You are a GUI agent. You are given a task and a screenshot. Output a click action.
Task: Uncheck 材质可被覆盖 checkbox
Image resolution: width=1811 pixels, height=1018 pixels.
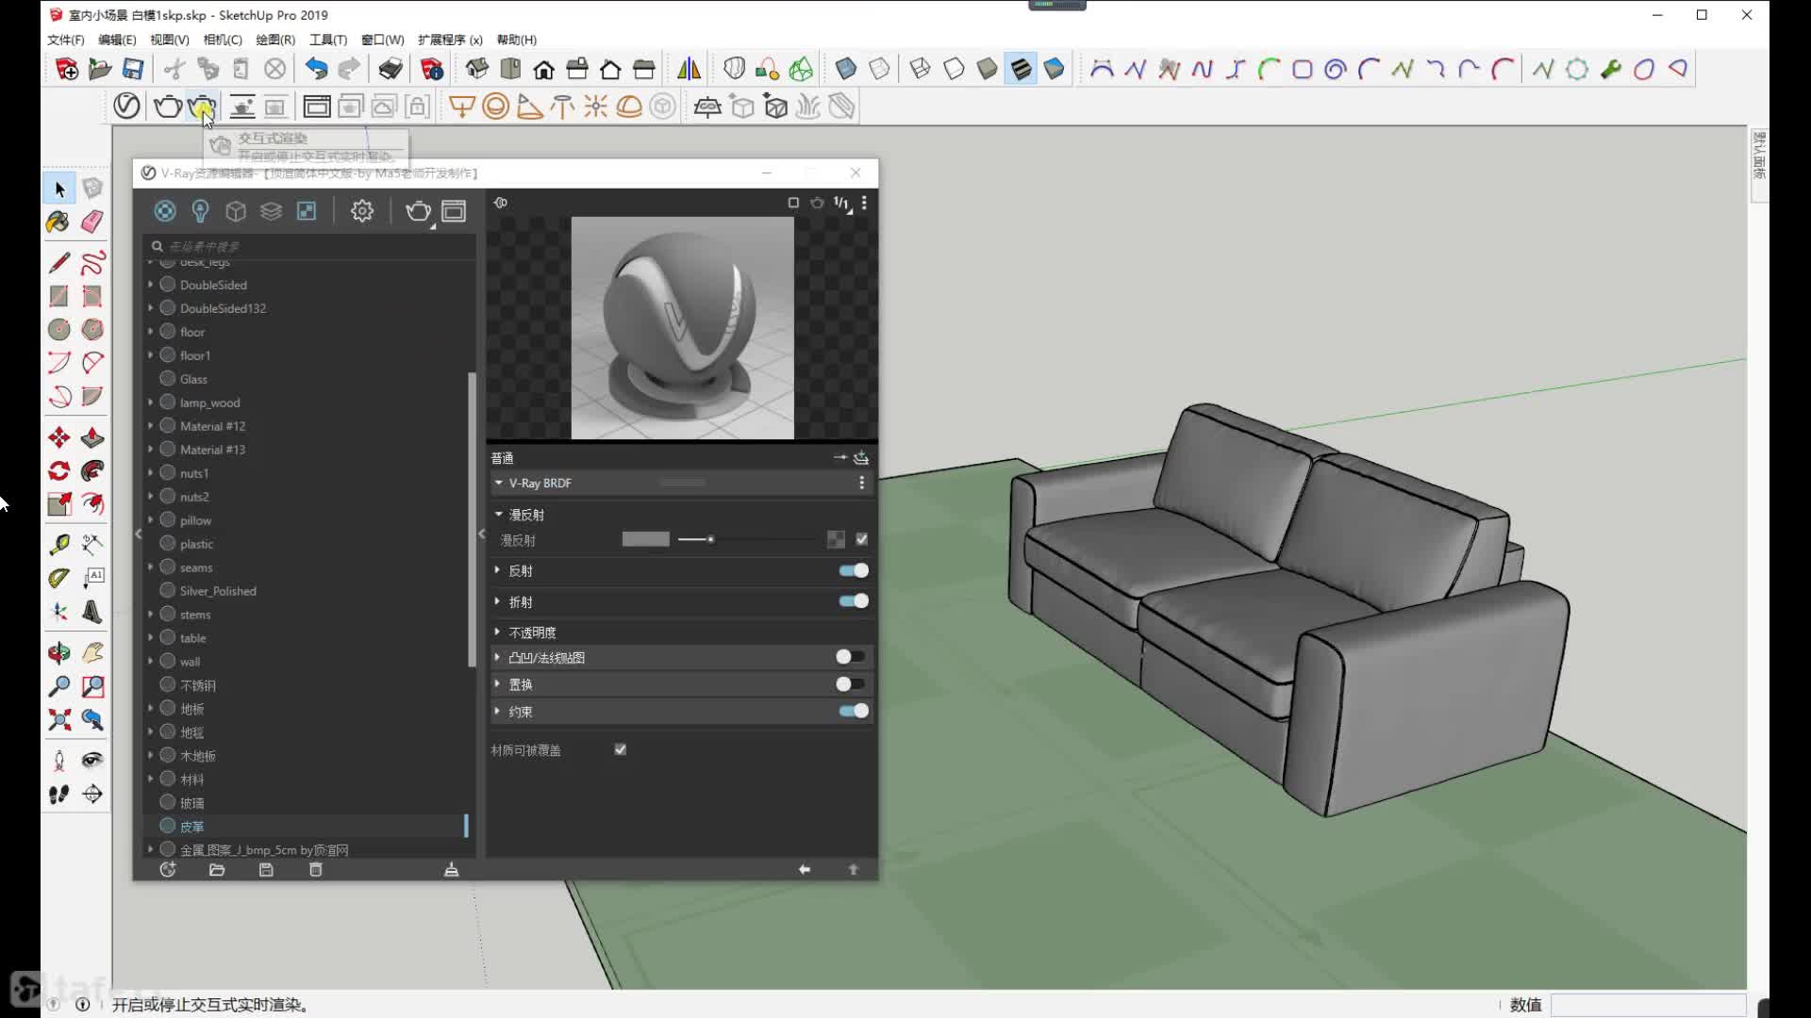click(621, 749)
